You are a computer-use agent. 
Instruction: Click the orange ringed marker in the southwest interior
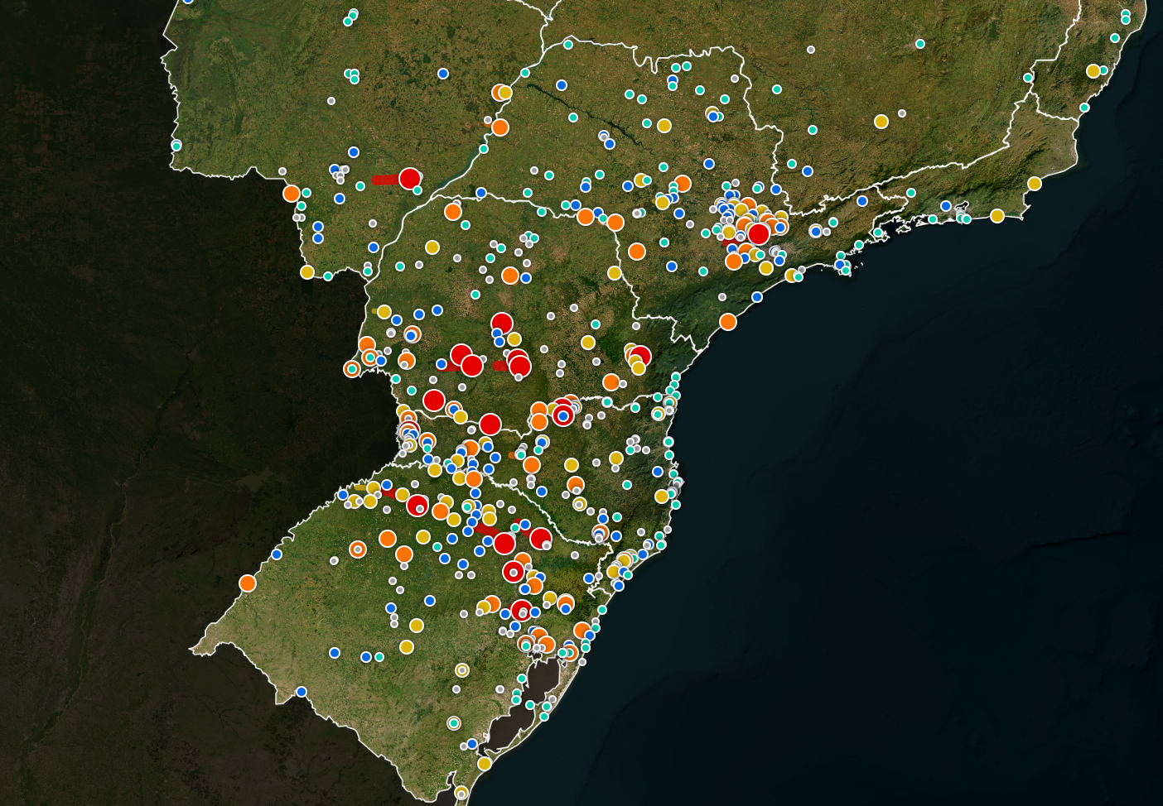point(357,549)
